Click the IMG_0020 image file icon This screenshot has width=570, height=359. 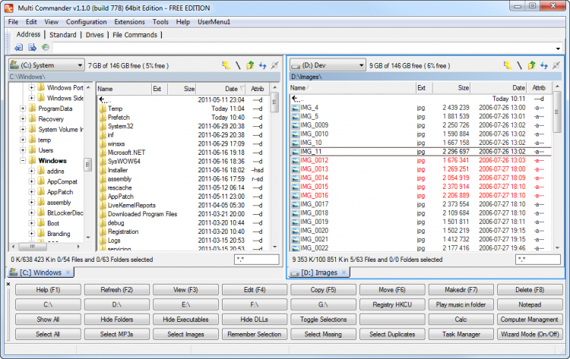[296, 231]
